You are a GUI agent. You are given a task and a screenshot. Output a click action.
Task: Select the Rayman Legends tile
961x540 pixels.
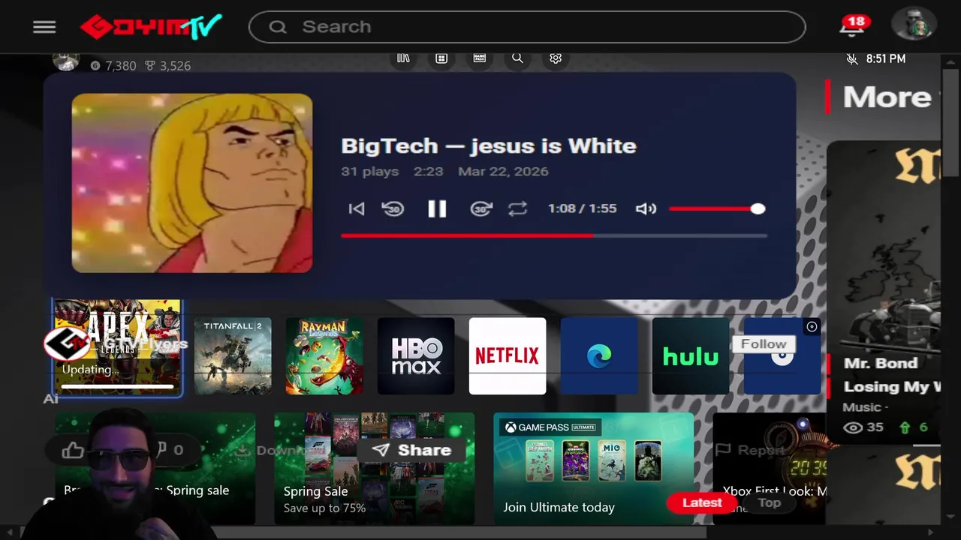(324, 355)
